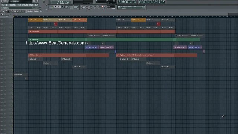Select the Pattern 8 clip on top track
Viewport: 238px width, 134px height.
tap(65, 20)
